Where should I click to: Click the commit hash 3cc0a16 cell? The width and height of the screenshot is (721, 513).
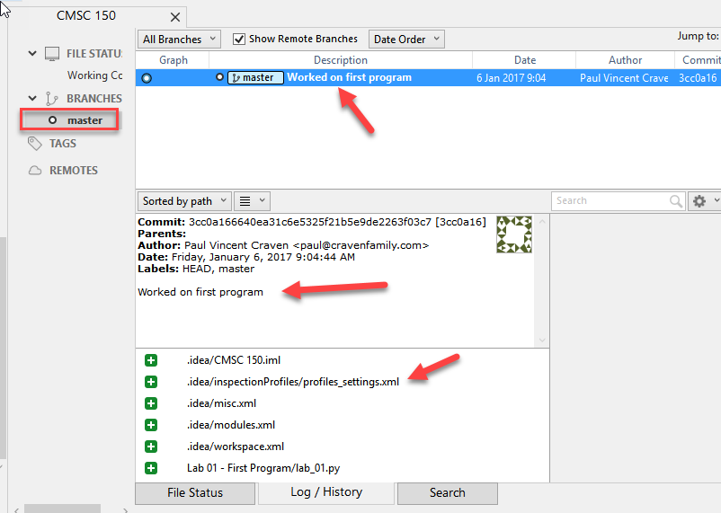pos(698,77)
